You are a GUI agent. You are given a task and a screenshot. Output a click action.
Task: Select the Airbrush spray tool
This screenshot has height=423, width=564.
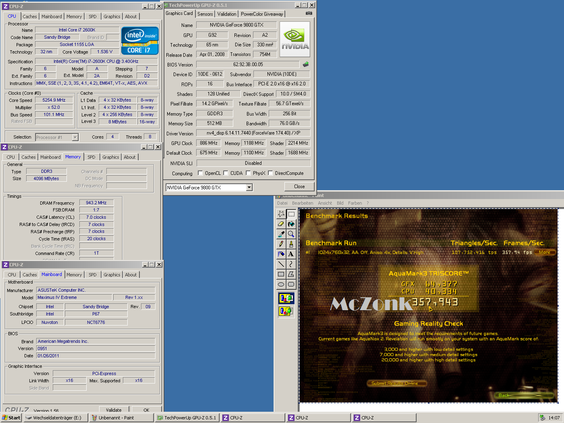click(x=281, y=254)
